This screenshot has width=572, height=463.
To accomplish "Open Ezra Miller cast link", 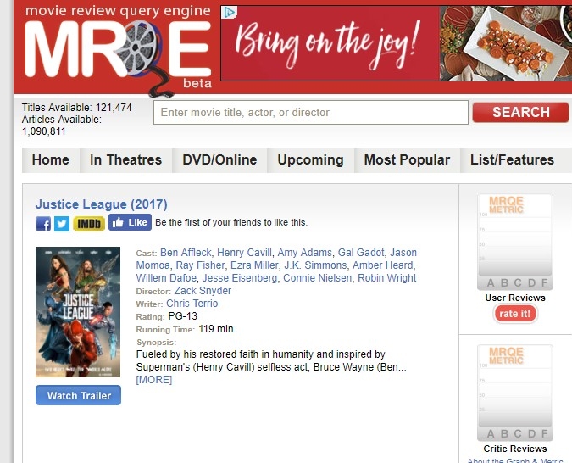I will [254, 265].
